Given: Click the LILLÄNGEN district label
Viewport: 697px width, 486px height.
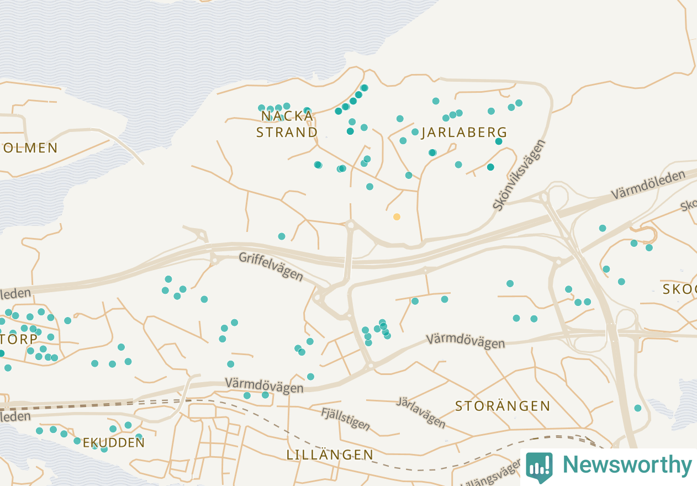Looking at the screenshot, I should [330, 455].
